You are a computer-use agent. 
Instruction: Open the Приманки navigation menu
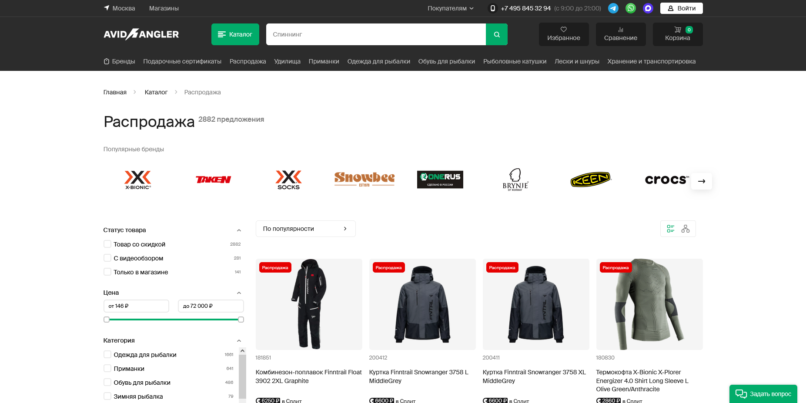[x=324, y=61]
